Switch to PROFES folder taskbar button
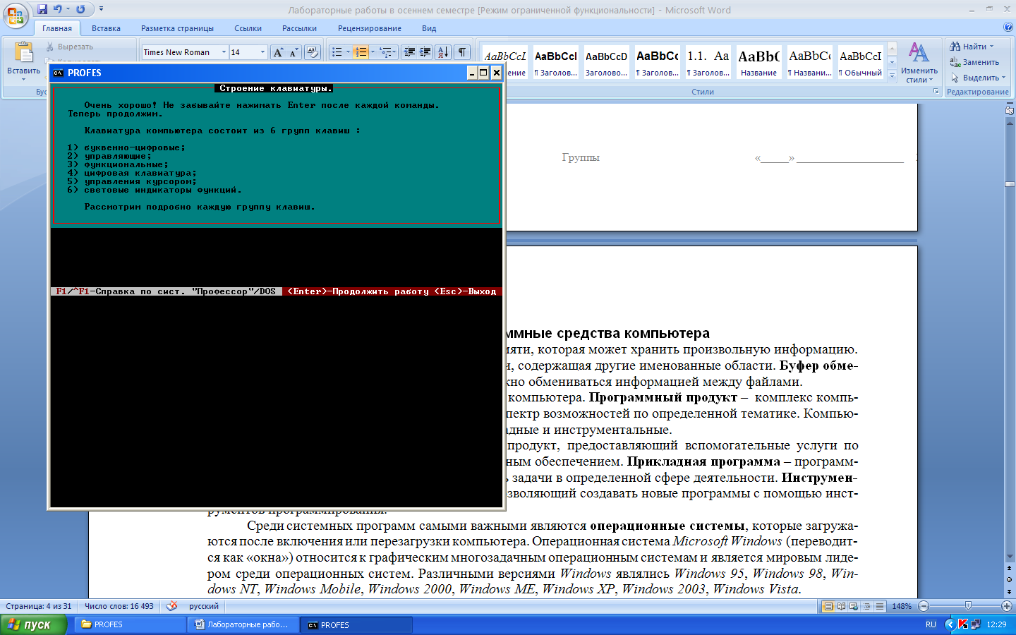The image size is (1016, 635). pyautogui.click(x=129, y=624)
